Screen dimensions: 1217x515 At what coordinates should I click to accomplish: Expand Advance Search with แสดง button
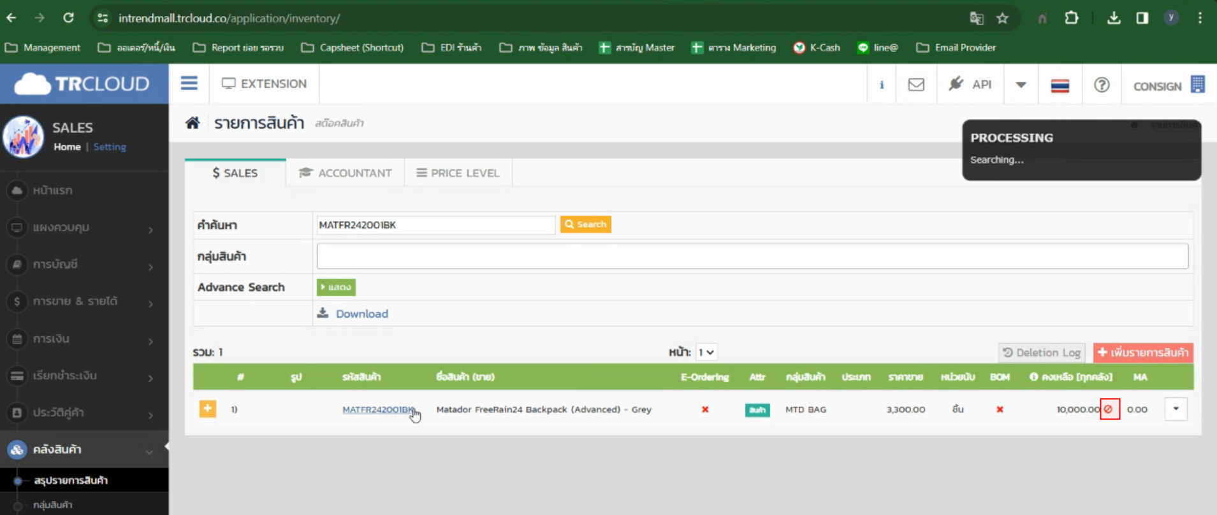pyautogui.click(x=336, y=287)
